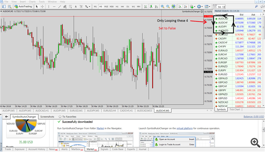Close the Market Watch panel
Screen dimensions: 265x152
(x=264, y=11)
